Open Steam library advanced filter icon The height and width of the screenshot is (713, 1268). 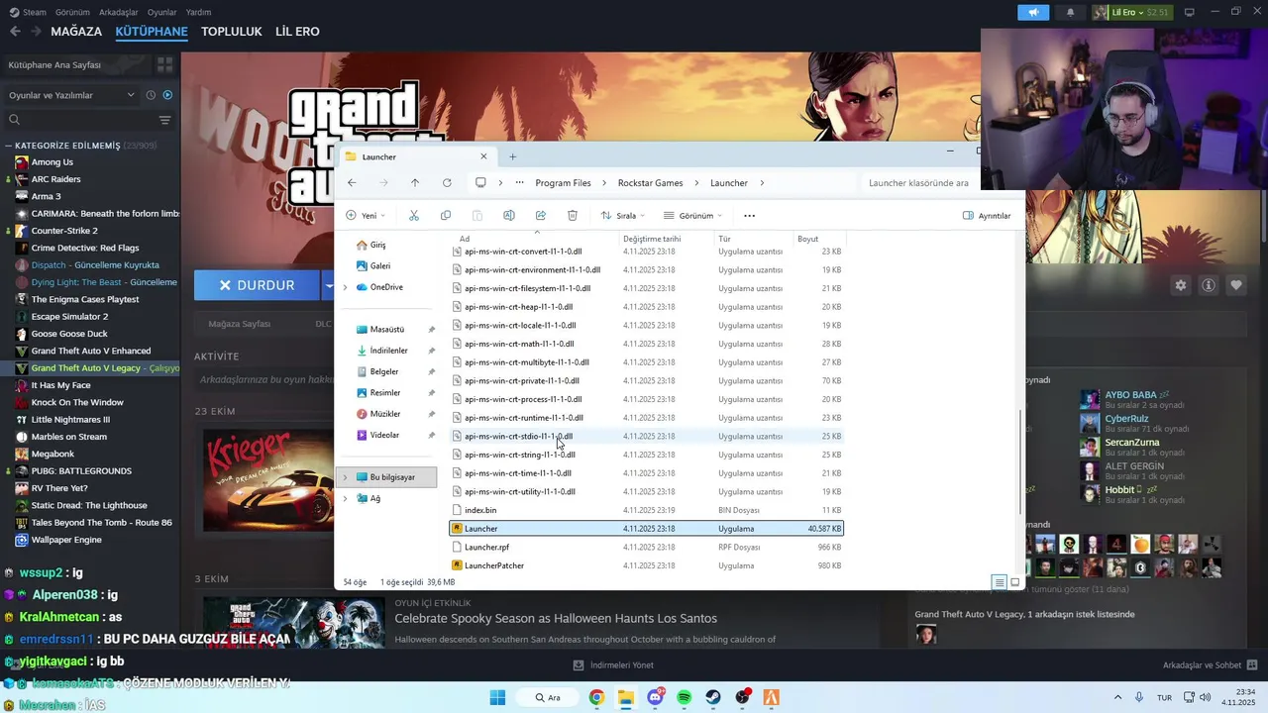[x=164, y=120]
